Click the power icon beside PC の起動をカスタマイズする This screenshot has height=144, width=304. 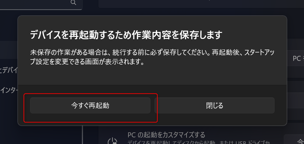coord(113,141)
